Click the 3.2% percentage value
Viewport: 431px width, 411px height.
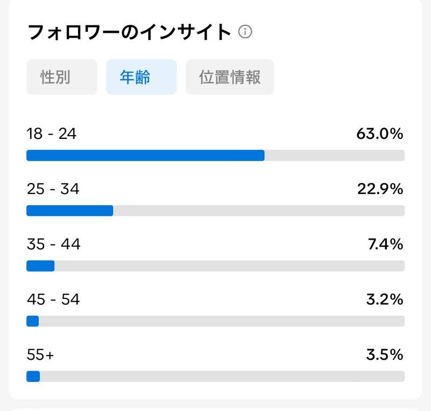[x=385, y=299]
